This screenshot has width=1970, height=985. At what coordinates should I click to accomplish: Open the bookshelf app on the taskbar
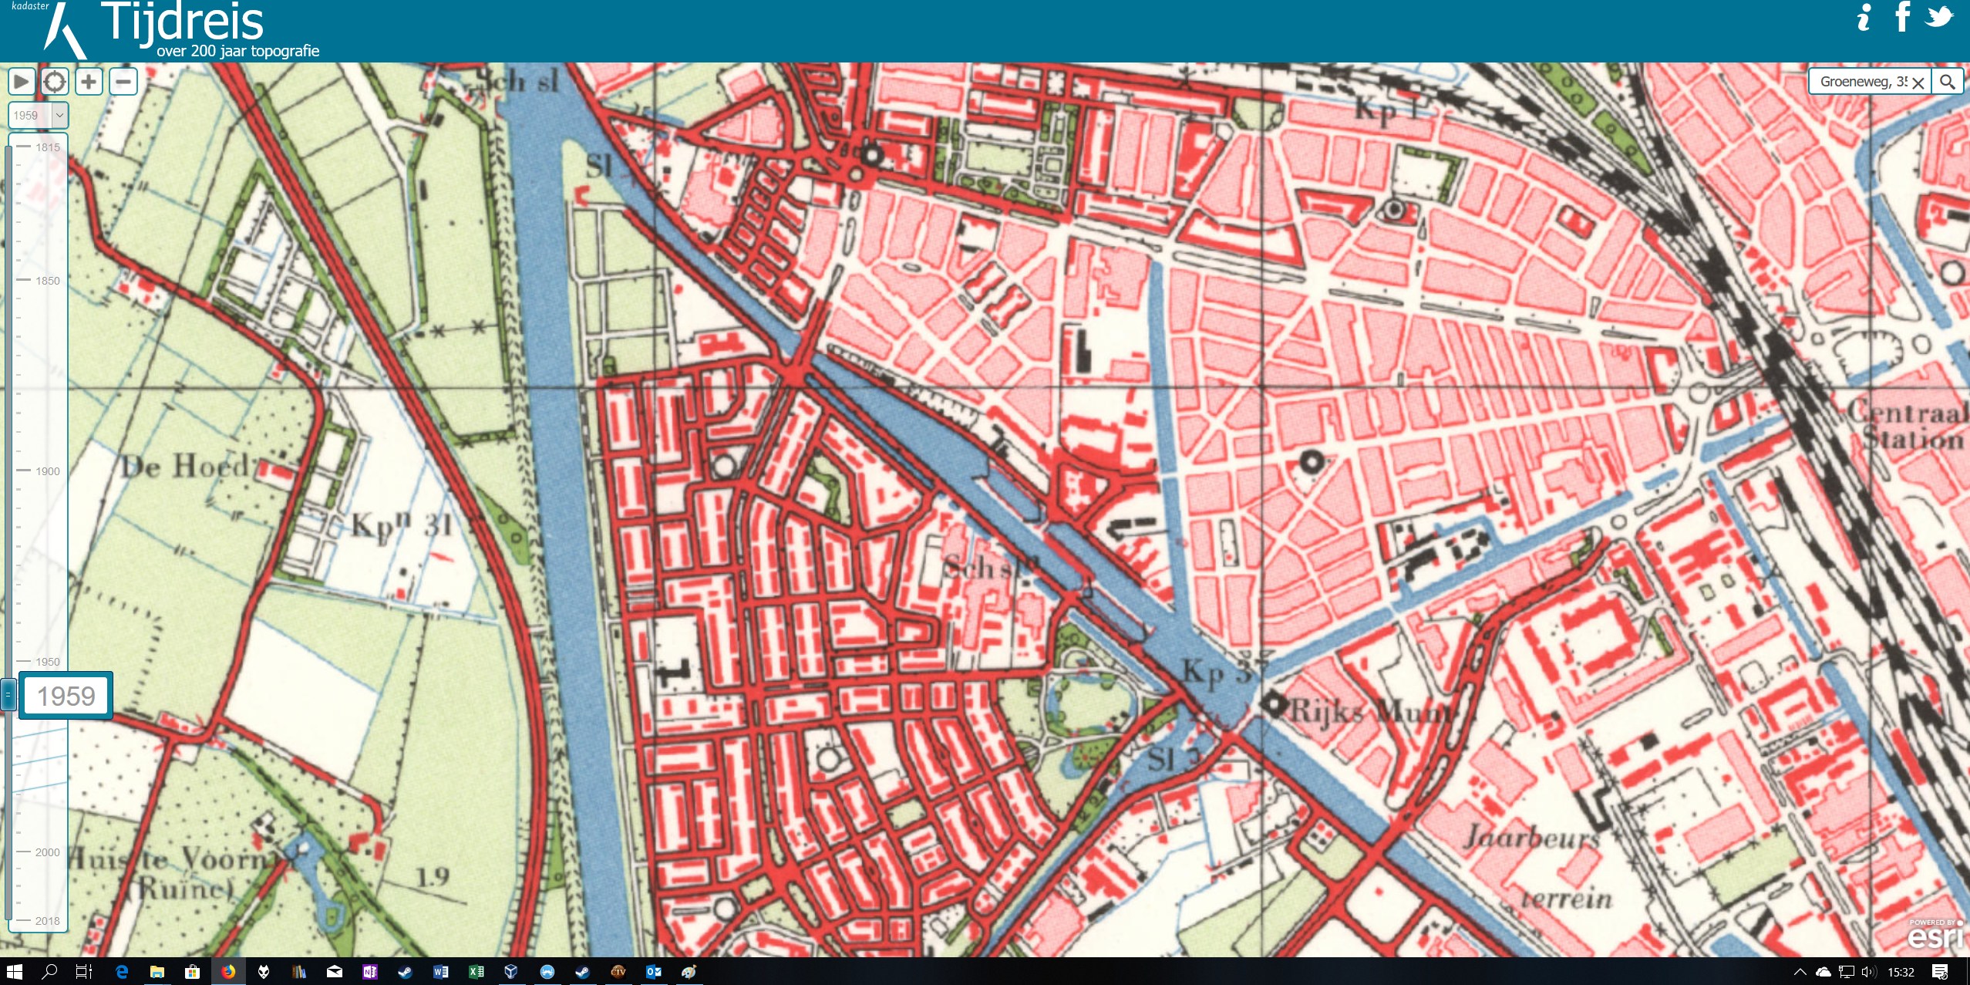pos(299,971)
